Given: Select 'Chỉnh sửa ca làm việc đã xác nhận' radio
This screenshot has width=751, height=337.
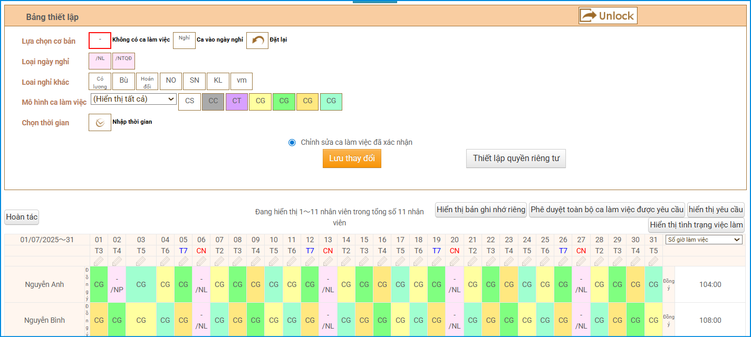Looking at the screenshot, I should click(x=292, y=142).
